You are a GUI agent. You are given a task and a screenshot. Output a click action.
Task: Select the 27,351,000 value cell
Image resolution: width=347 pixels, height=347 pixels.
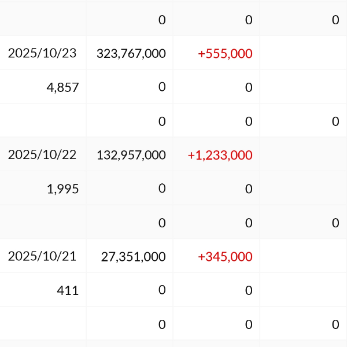click(134, 257)
